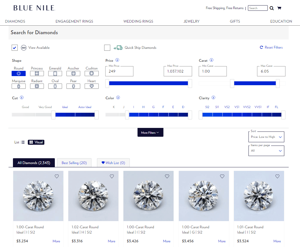Screen dimensions: 300x247
Task: Choose the Heart diamond shape
Action: 91,86
